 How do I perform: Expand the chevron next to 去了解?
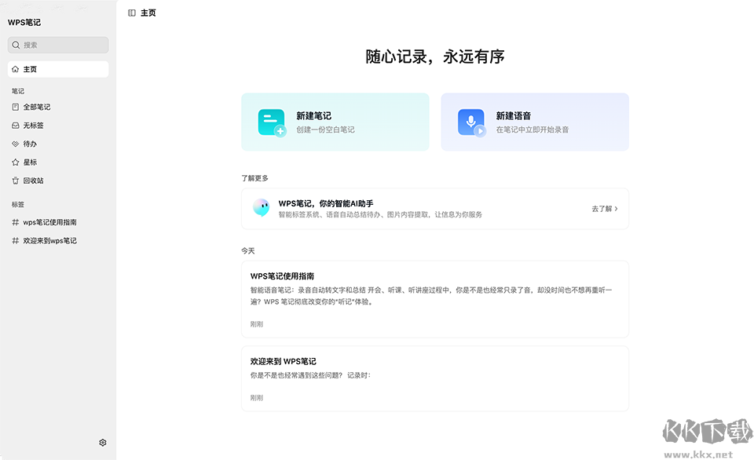(x=616, y=209)
